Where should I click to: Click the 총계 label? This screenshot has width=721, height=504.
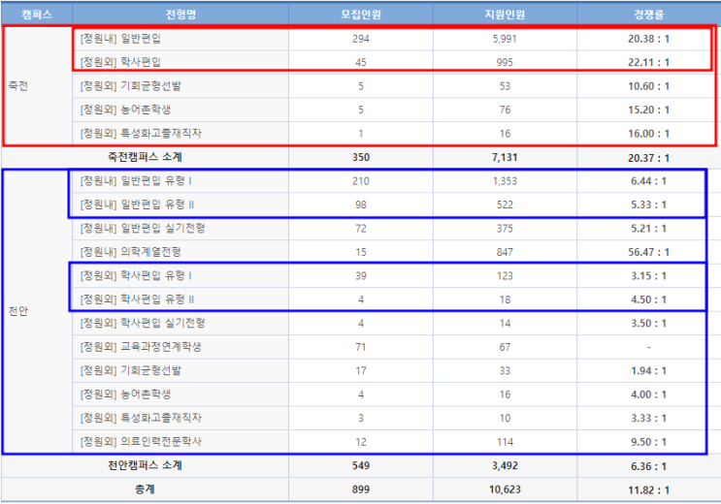(x=145, y=489)
